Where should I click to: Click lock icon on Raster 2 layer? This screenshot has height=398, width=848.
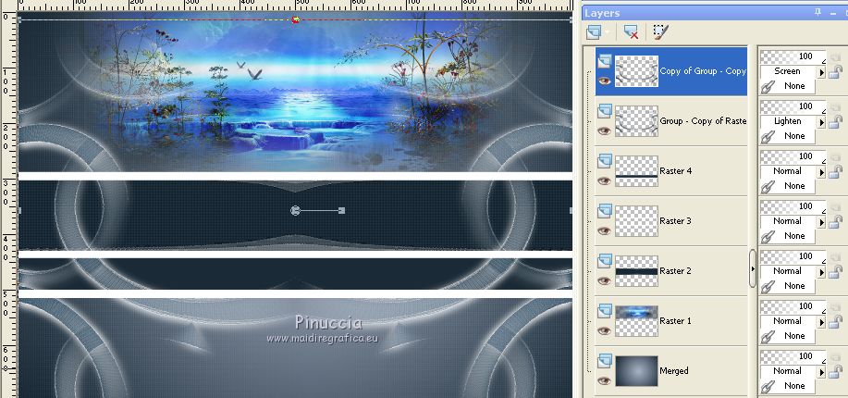coord(836,272)
